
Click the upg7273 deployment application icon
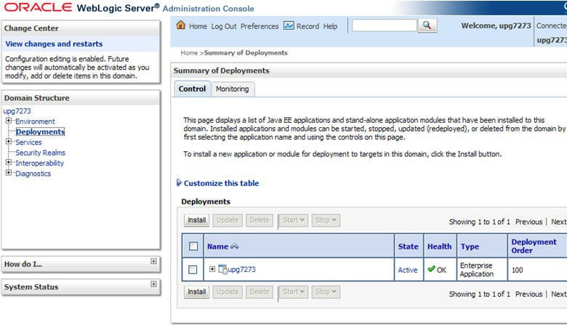(222, 269)
